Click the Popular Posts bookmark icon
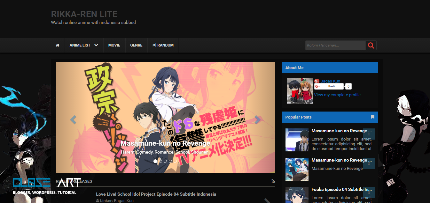430x203 pixels. point(373,117)
